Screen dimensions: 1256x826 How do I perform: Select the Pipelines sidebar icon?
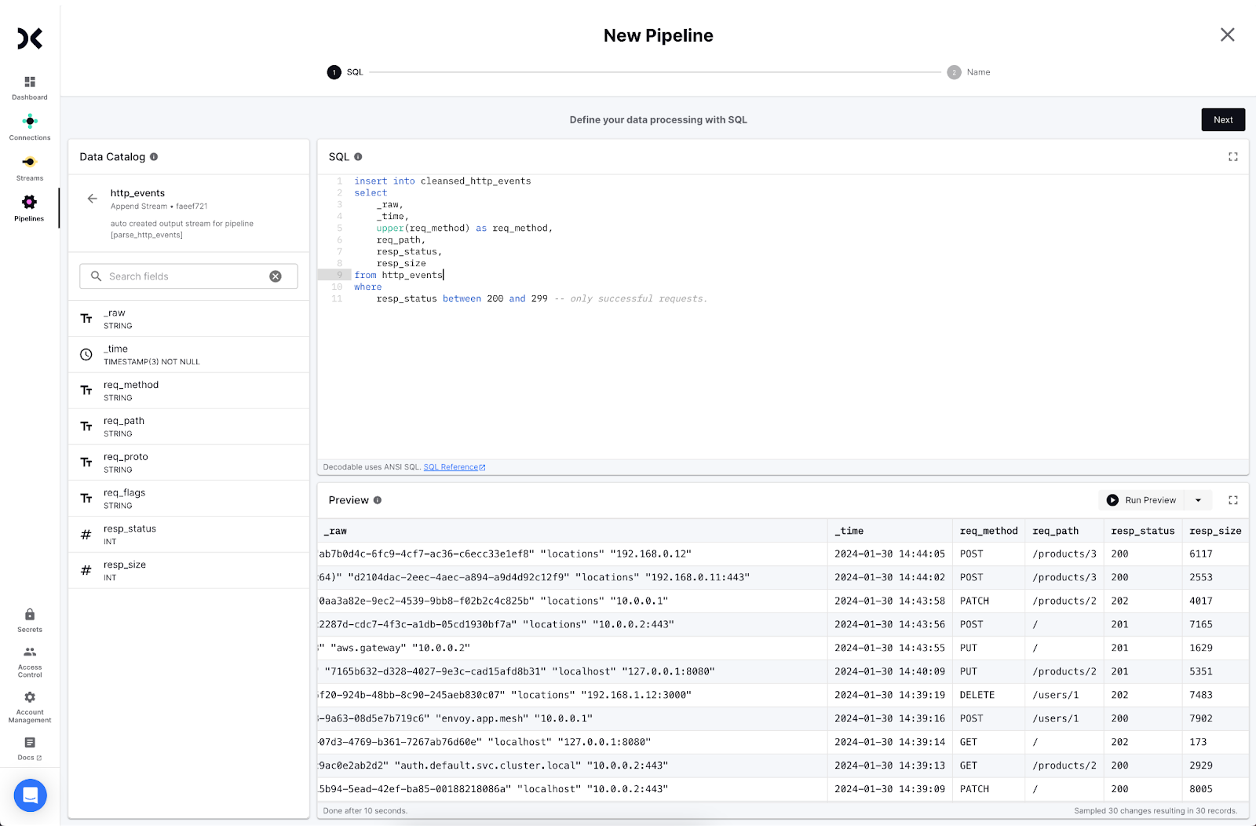point(29,206)
